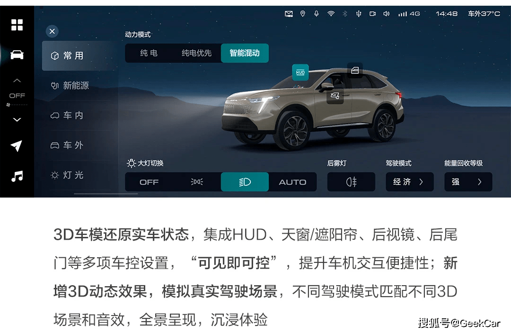Tap the sunroof icon above the car
The height and width of the screenshot is (334, 511).
point(355,70)
